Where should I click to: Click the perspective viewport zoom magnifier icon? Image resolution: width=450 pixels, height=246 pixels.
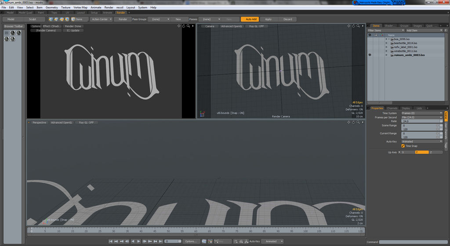point(358,123)
